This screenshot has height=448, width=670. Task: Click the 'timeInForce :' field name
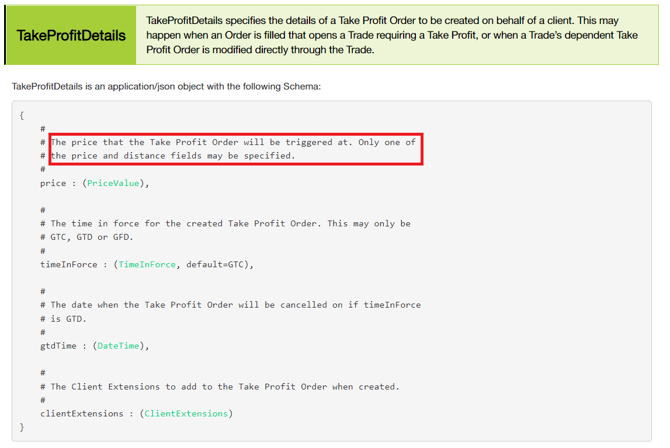[x=74, y=264]
